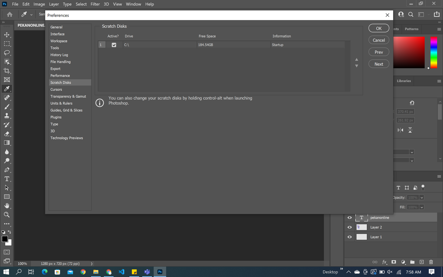Image resolution: width=443 pixels, height=277 pixels.
Task: Uncheck the Active checkbox for C:\ drive
Action: click(114, 45)
